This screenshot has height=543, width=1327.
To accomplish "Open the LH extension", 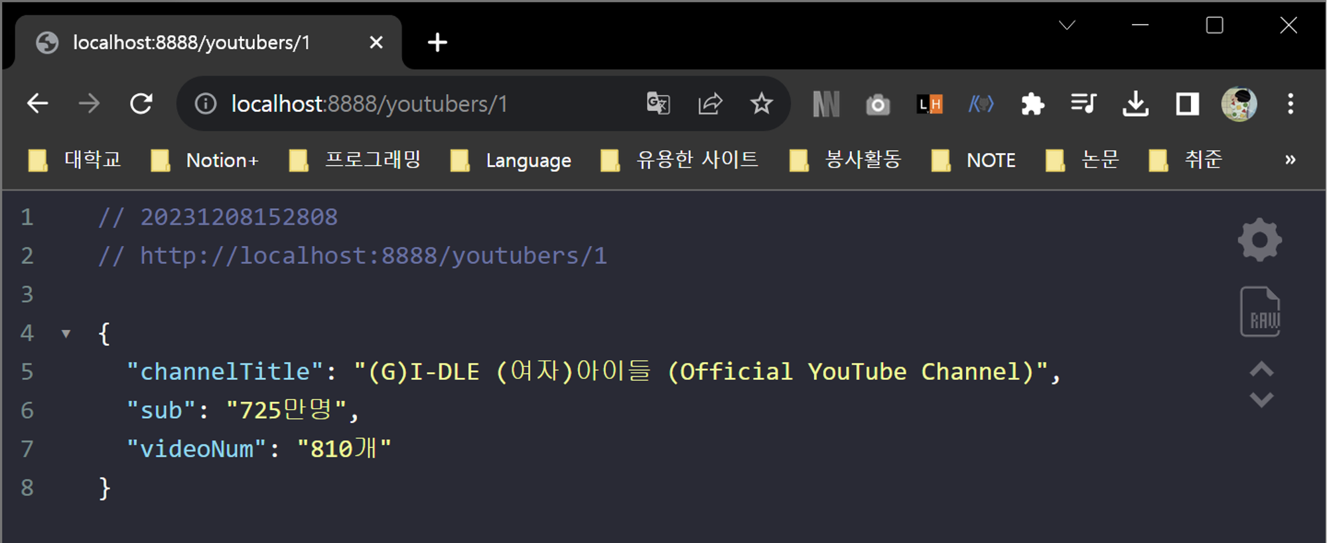I will pos(930,104).
